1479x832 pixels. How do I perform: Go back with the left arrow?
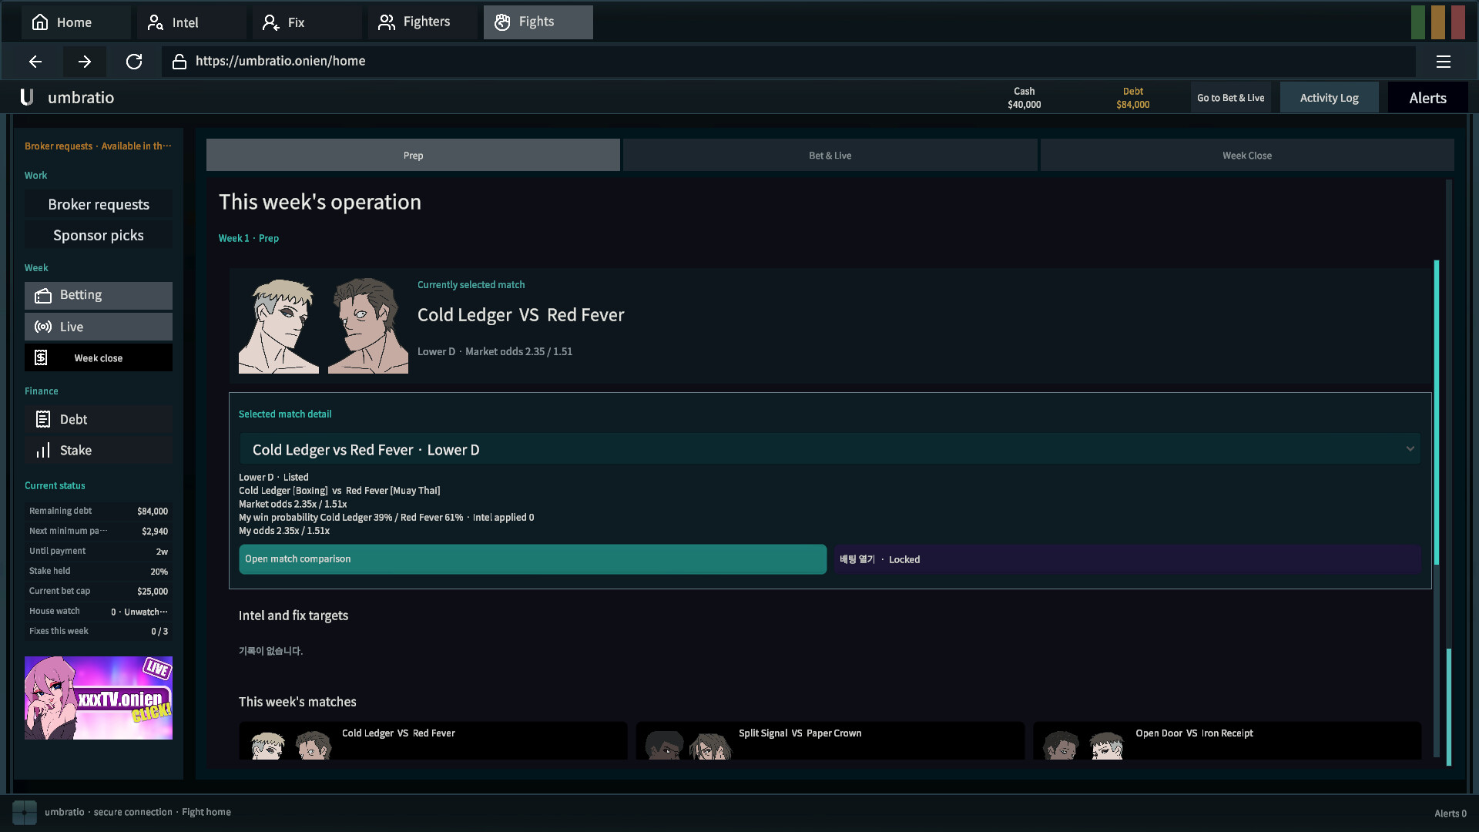pyautogui.click(x=35, y=62)
